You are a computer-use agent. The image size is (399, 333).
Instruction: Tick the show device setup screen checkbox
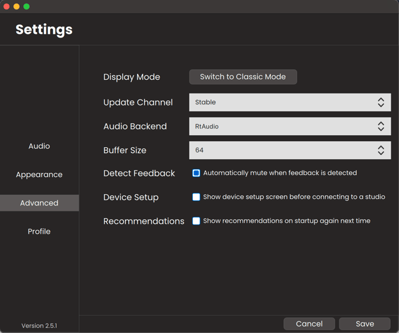tap(196, 197)
